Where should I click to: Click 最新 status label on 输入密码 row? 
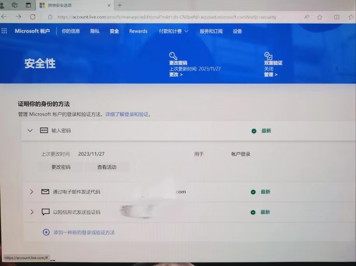(x=266, y=131)
